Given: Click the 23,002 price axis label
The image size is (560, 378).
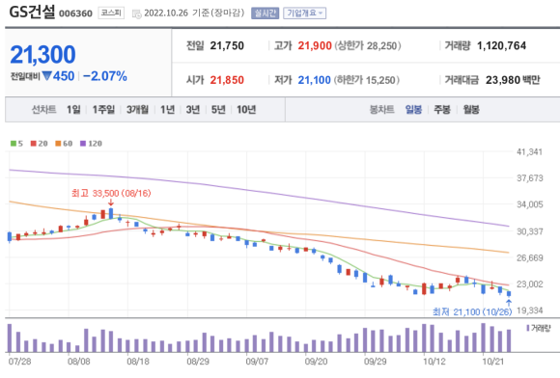Looking at the screenshot, I should [x=530, y=284].
